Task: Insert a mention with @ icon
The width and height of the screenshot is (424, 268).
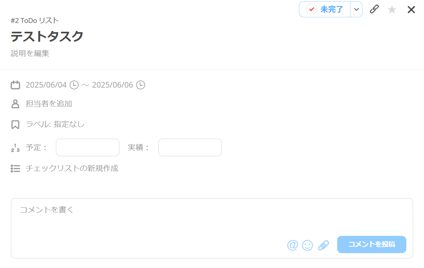Action: pos(293,245)
